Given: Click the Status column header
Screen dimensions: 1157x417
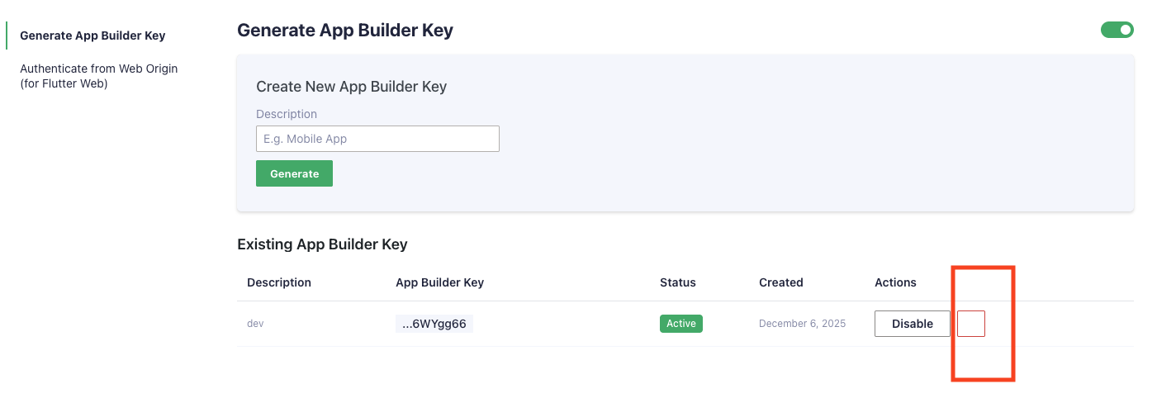Looking at the screenshot, I should tap(677, 282).
